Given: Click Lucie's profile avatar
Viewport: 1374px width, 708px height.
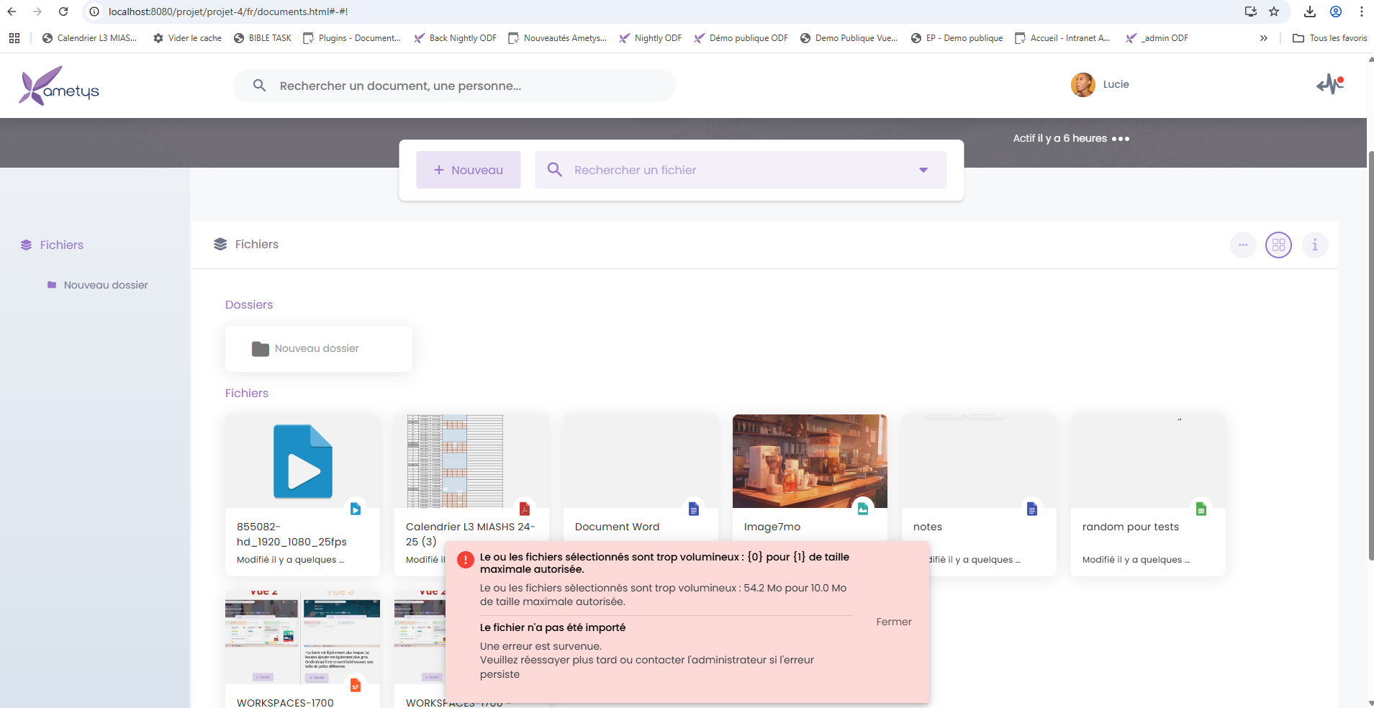Looking at the screenshot, I should 1083,85.
